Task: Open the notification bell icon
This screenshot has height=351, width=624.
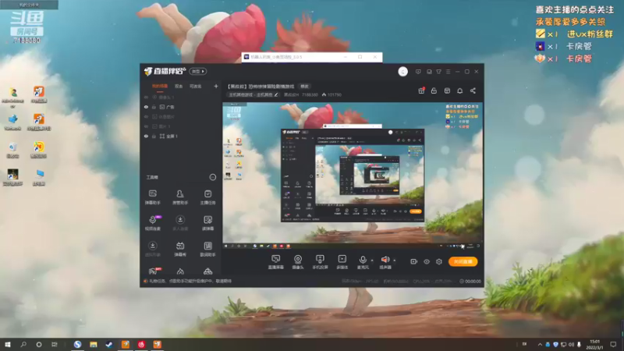Action: tap(460, 90)
